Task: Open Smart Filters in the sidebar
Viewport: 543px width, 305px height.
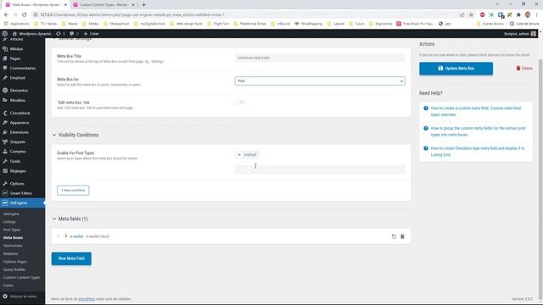Action: (20, 193)
